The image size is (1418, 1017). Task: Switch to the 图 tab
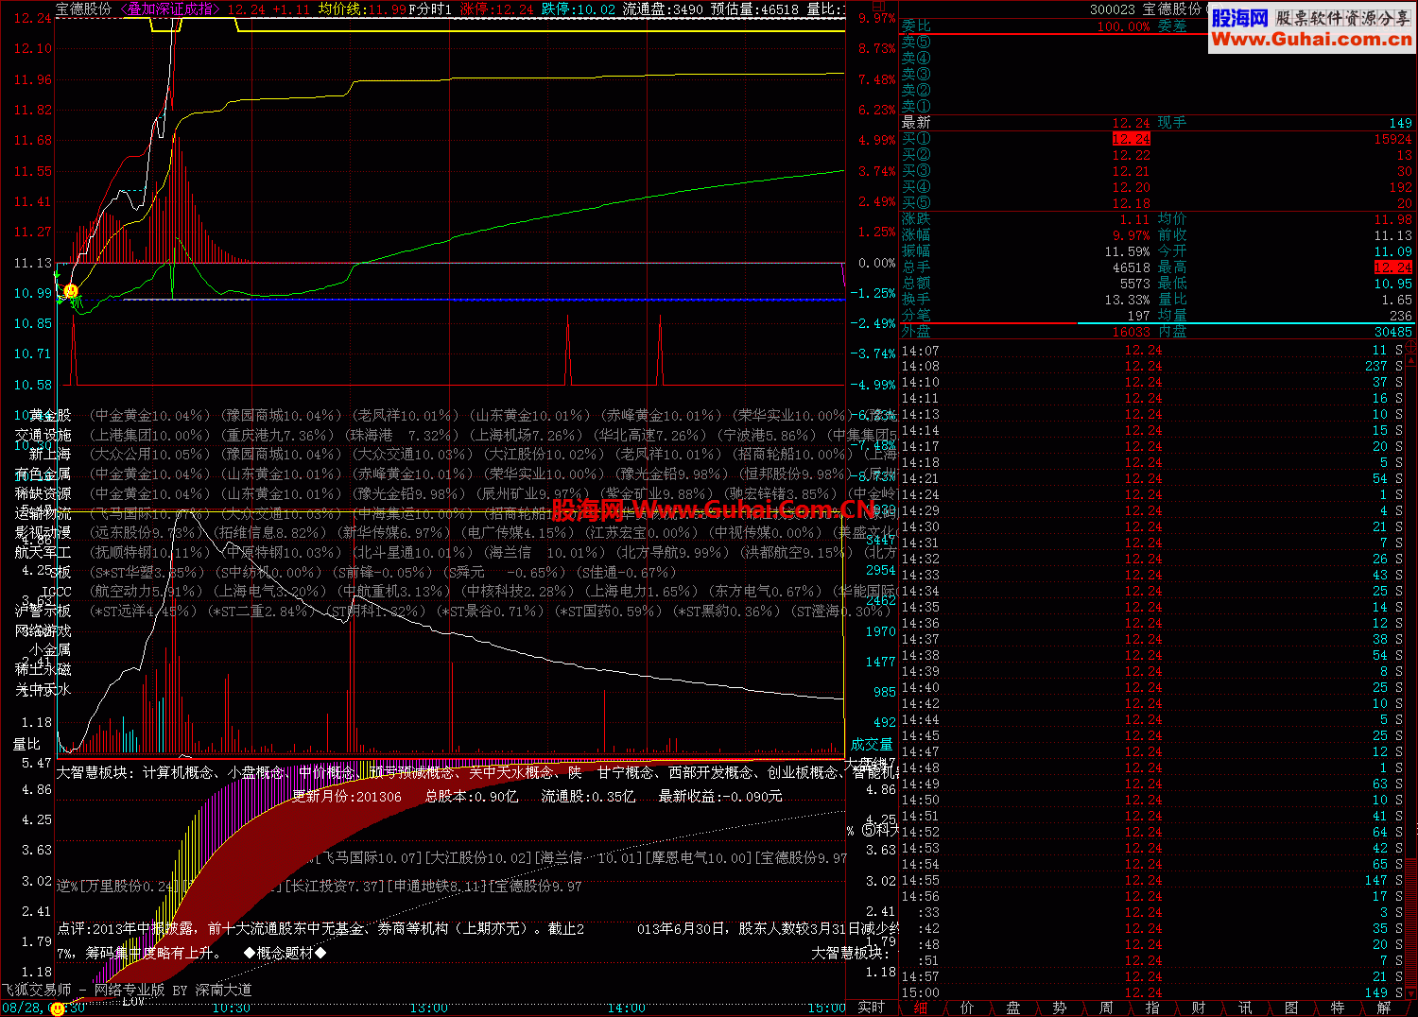tap(1290, 1008)
